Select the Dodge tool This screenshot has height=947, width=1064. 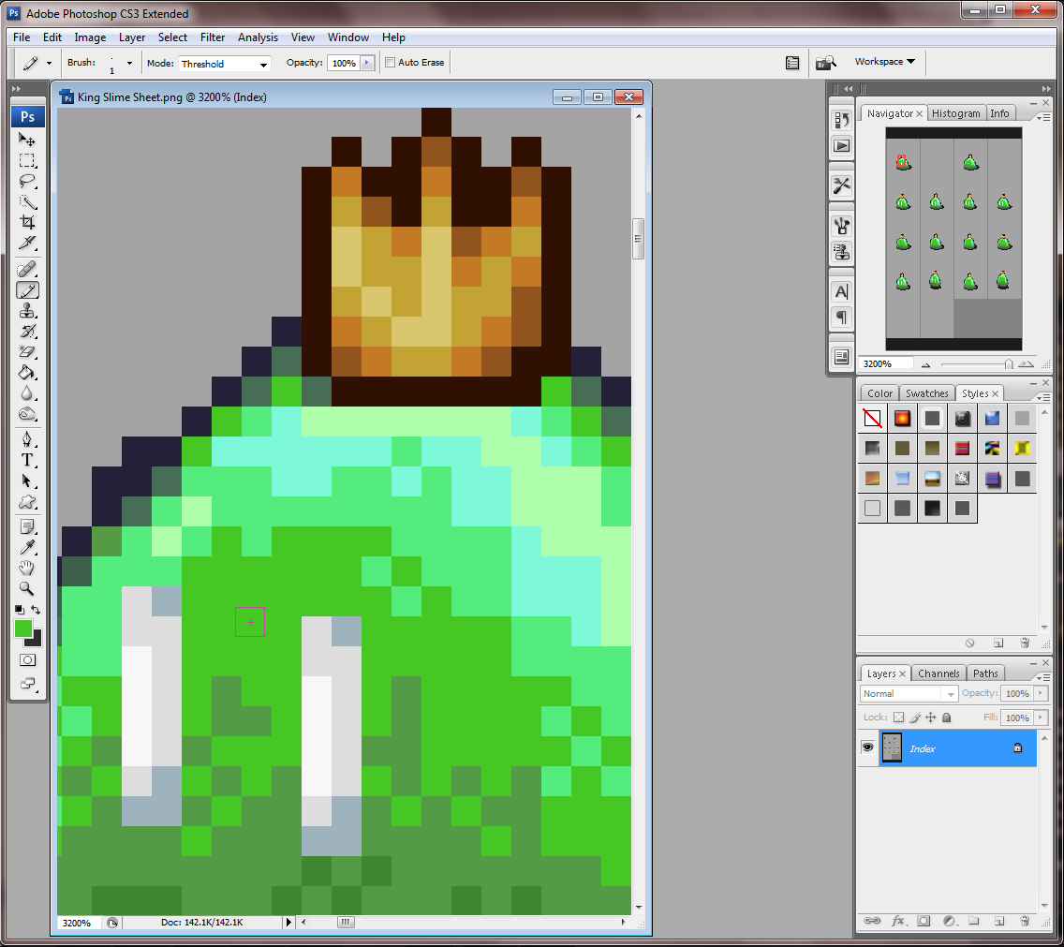click(27, 414)
